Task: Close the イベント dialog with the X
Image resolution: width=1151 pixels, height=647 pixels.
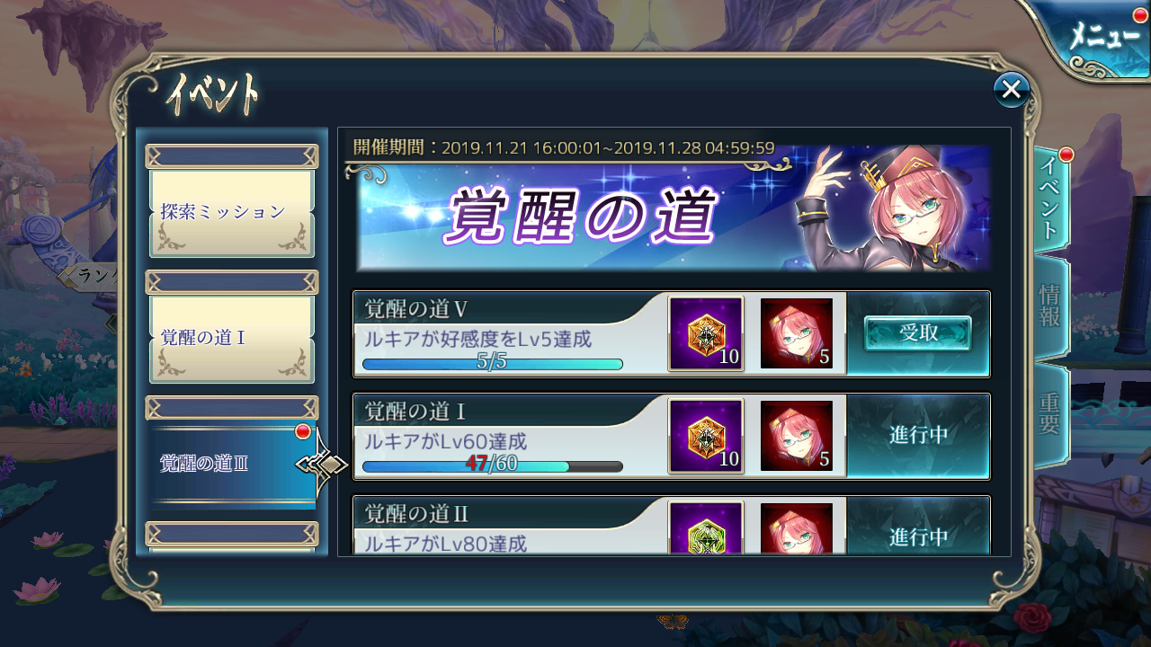Action: (1012, 89)
